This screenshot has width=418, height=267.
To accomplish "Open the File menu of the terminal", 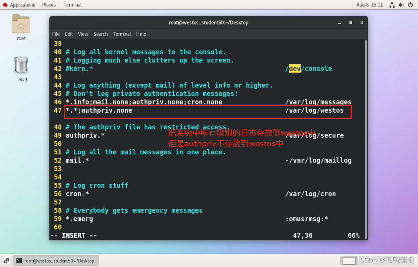I will coord(56,34).
